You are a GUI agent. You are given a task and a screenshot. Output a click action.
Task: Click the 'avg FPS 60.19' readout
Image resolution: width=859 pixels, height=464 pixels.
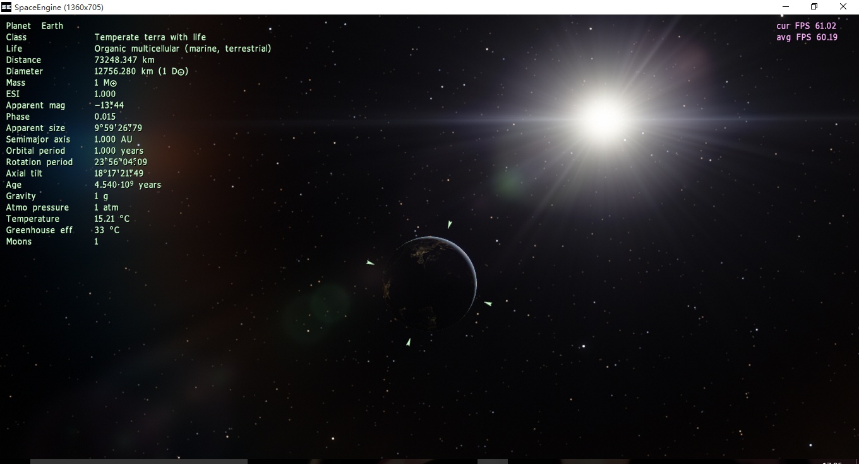(x=807, y=37)
